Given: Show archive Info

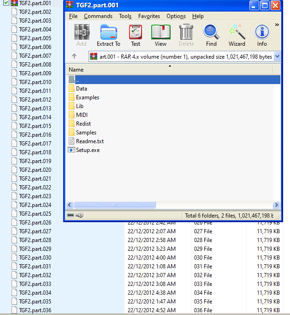Looking at the screenshot, I should coord(262,35).
